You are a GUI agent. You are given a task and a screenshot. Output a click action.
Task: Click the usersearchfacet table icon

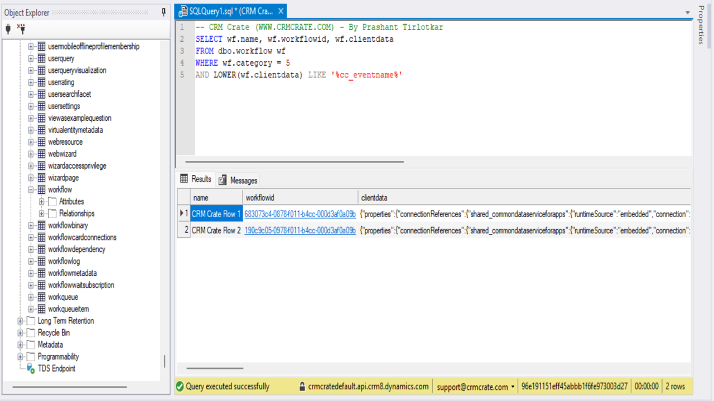click(x=41, y=94)
